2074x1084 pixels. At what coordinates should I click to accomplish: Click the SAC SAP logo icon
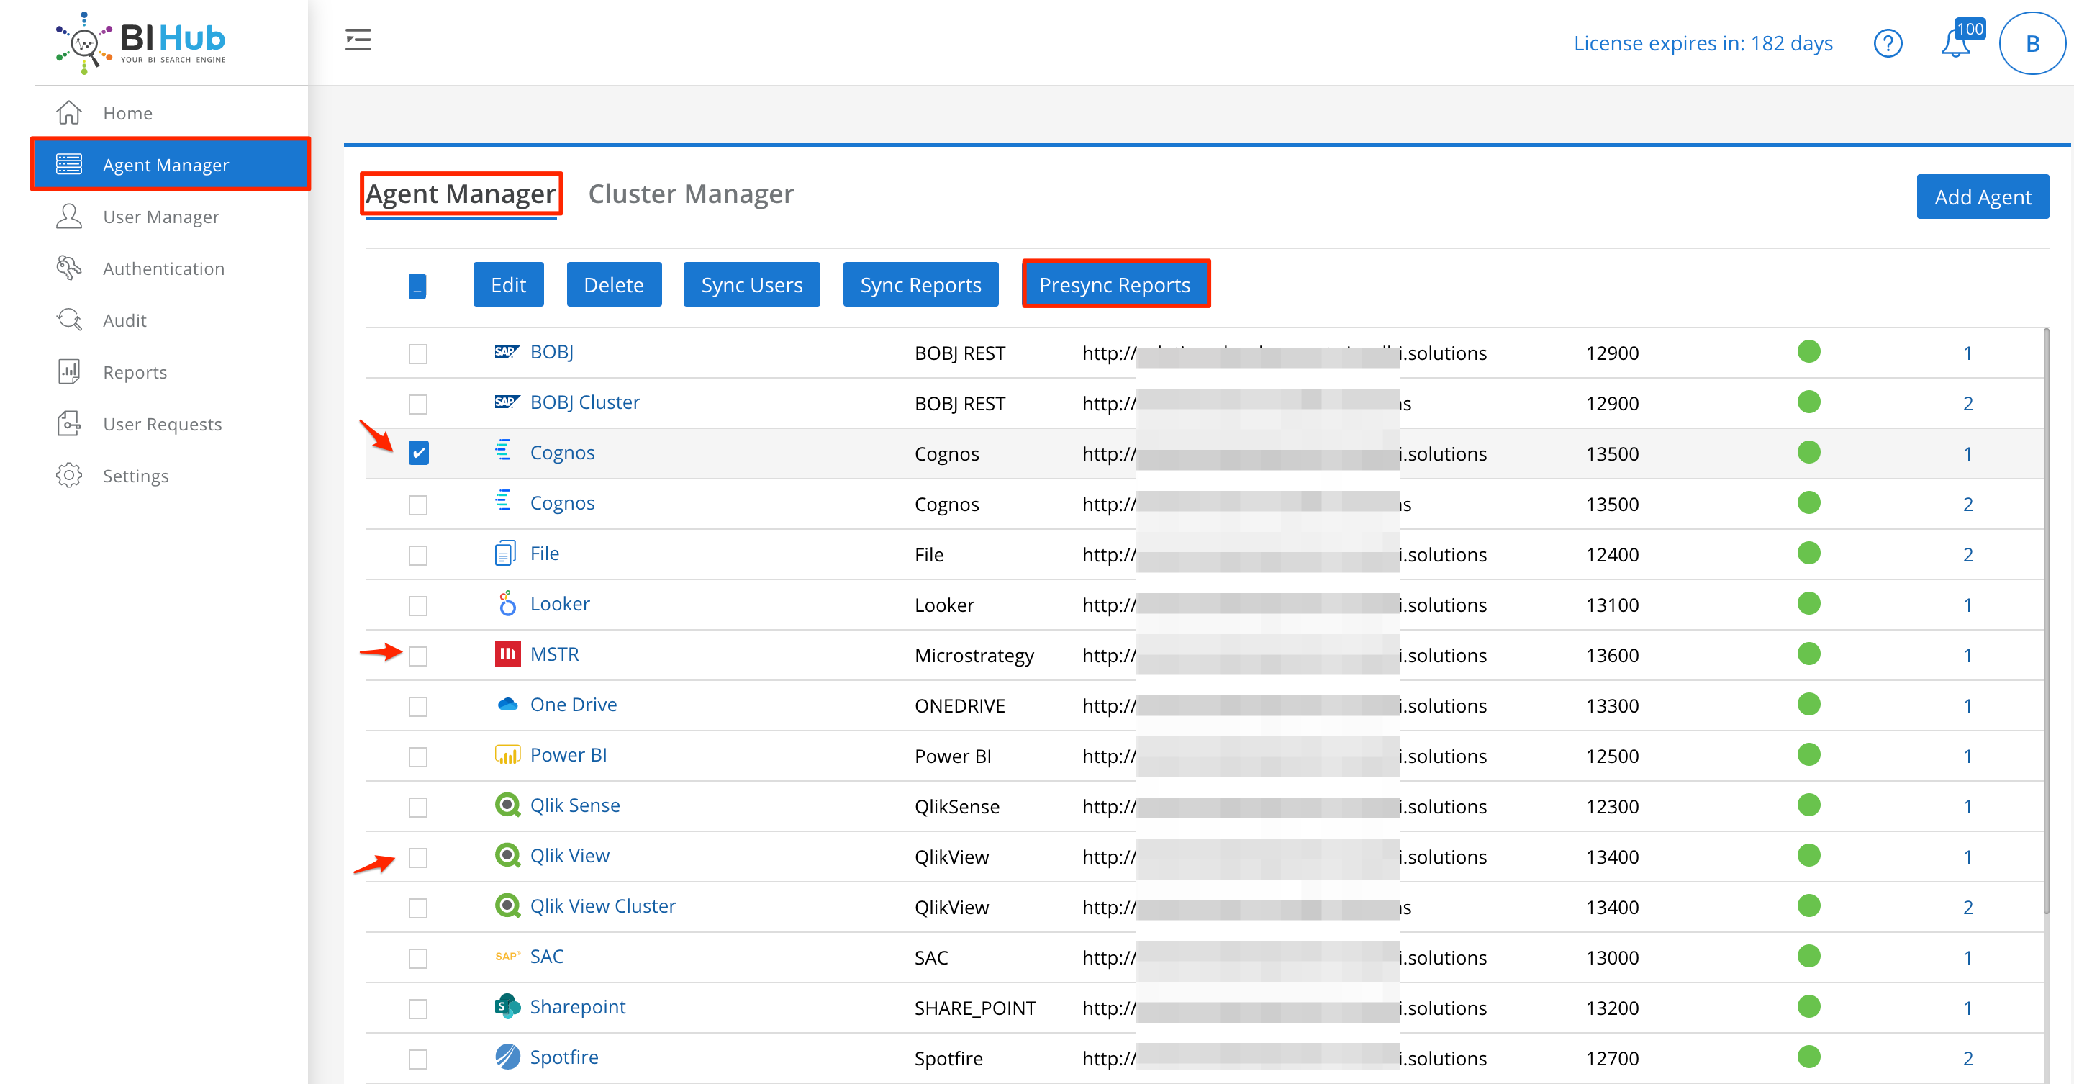(507, 957)
